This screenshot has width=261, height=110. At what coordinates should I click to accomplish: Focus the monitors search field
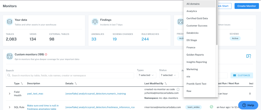click(70, 75)
